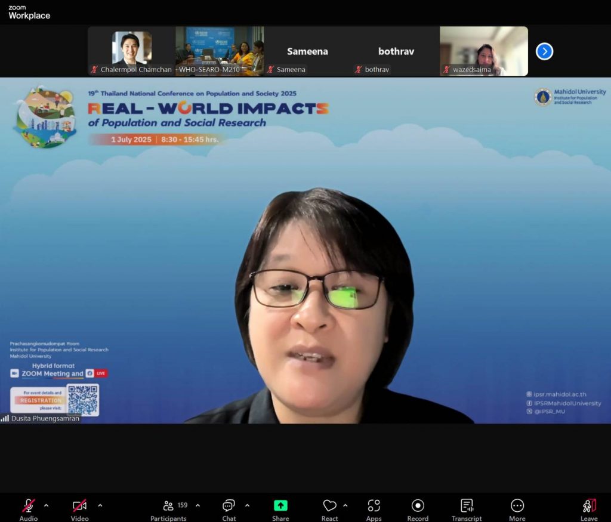Expand the Participants options caret
The width and height of the screenshot is (611, 522).
pos(198,505)
